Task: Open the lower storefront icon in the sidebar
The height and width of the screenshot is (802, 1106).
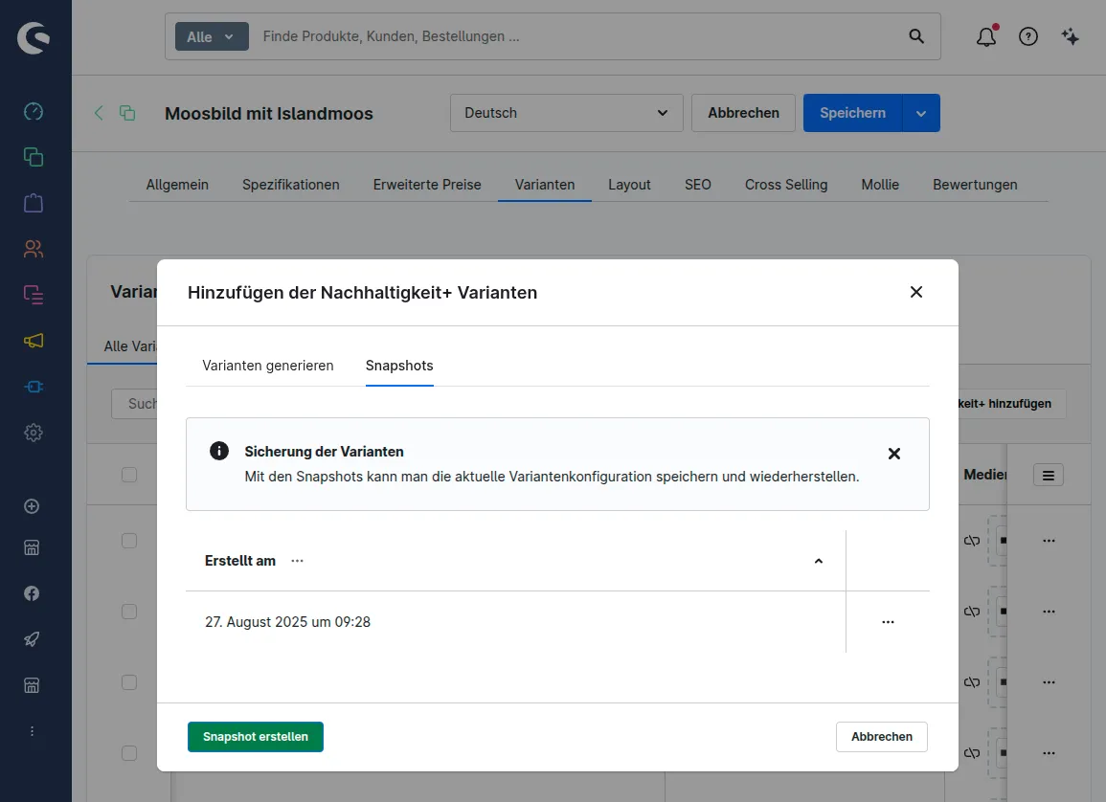Action: [32, 685]
